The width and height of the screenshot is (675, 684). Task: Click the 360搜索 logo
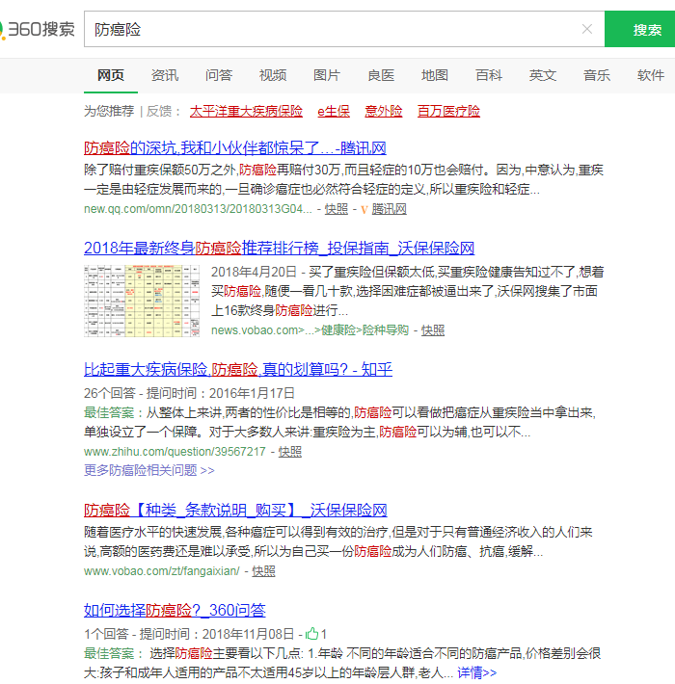(37, 29)
